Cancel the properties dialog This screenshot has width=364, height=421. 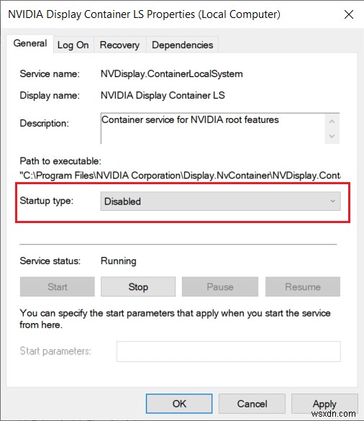[x=252, y=404]
